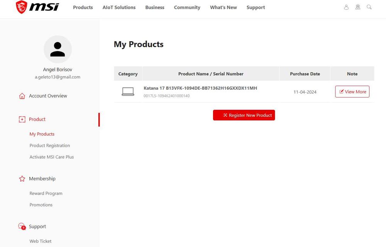Open Activate MSI Care Plus link
The image size is (386, 247).
click(52, 157)
